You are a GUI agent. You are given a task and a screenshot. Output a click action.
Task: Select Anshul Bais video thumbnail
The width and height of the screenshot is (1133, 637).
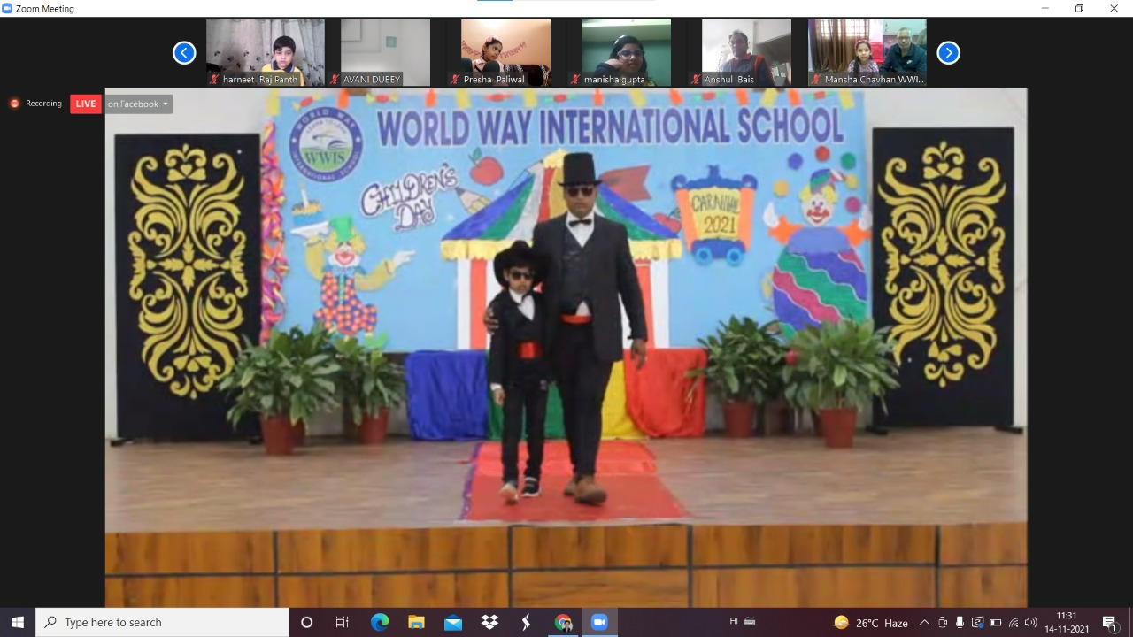746,52
